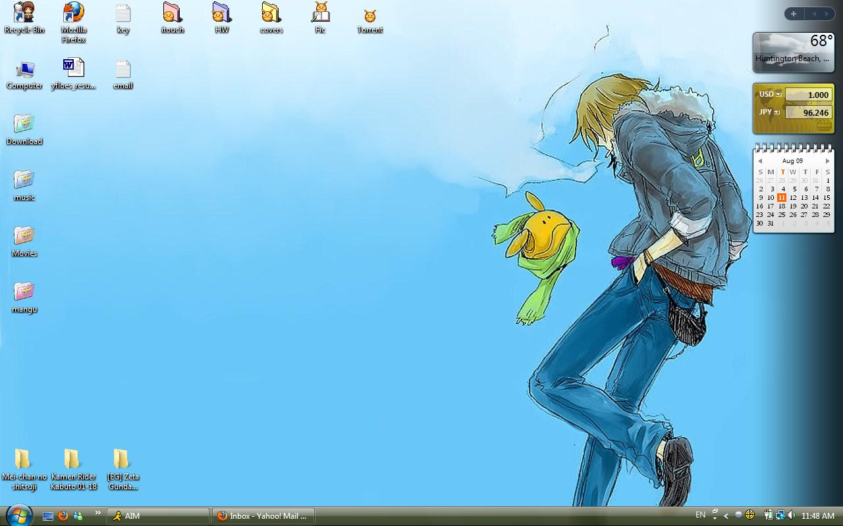Switch to the AIM taskbar button
Image resolution: width=843 pixels, height=526 pixels.
tap(158, 516)
